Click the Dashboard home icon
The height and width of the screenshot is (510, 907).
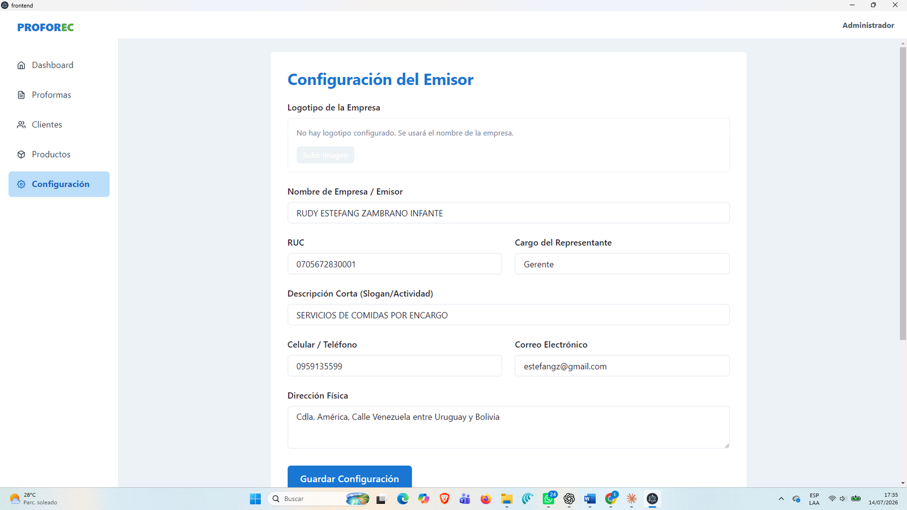click(21, 65)
